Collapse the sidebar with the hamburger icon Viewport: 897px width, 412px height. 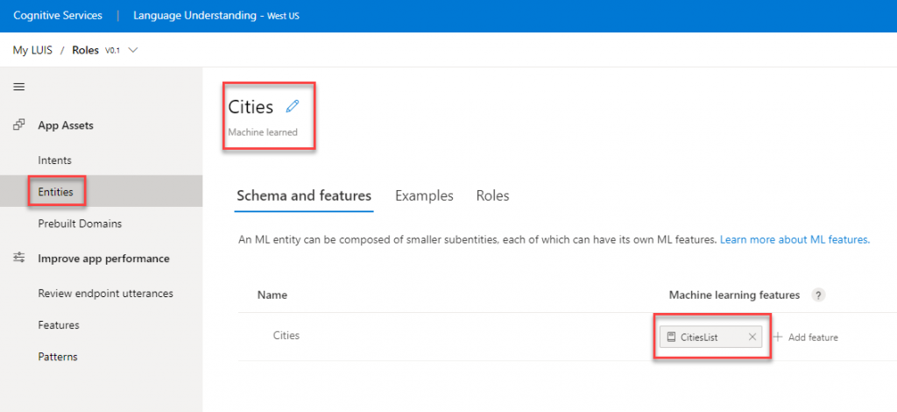[x=19, y=87]
